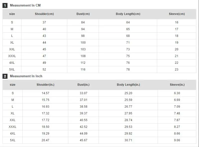Click the number 1 section badge
This screenshot has width=199, height=147.
pyautogui.click(x=5, y=5)
